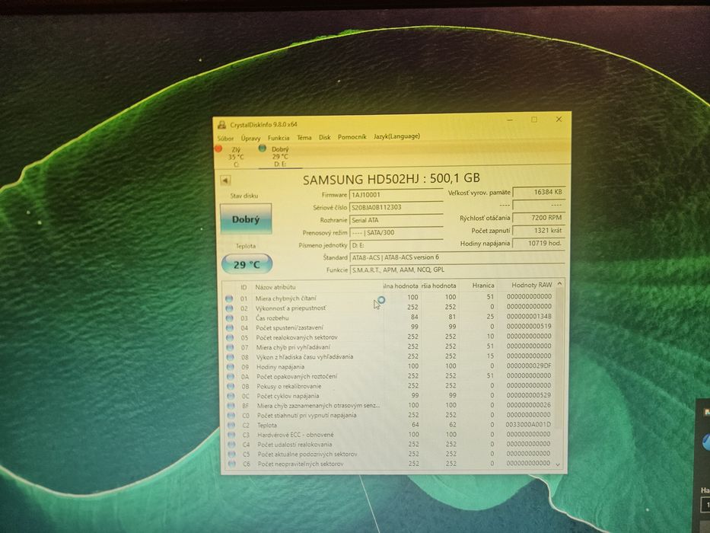Click status icon for Čas rozbehu row
710x533 pixels.
(230, 318)
